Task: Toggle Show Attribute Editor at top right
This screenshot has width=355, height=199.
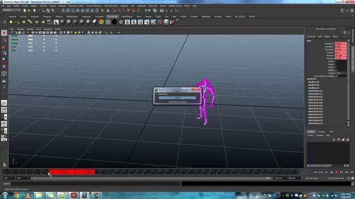Action: 342,11
